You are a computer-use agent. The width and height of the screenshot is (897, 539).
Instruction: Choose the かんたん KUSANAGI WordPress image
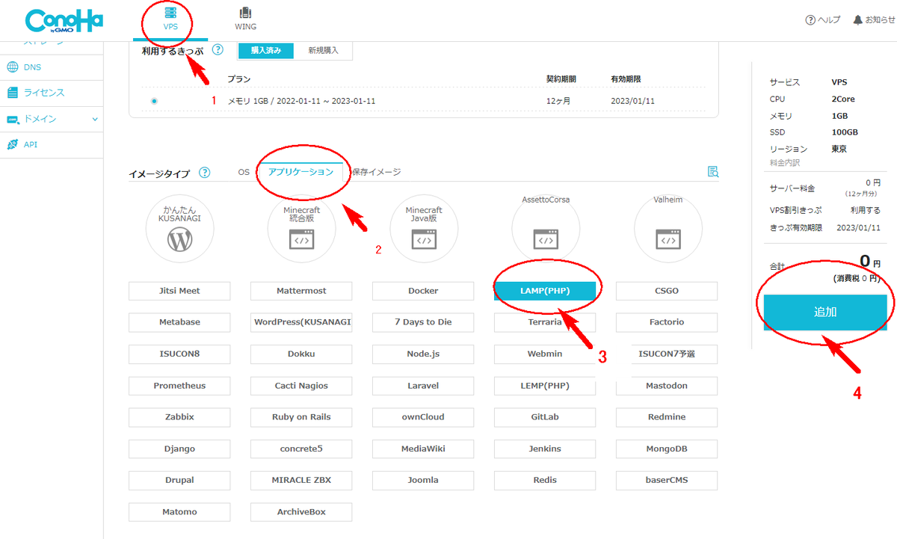[180, 228]
